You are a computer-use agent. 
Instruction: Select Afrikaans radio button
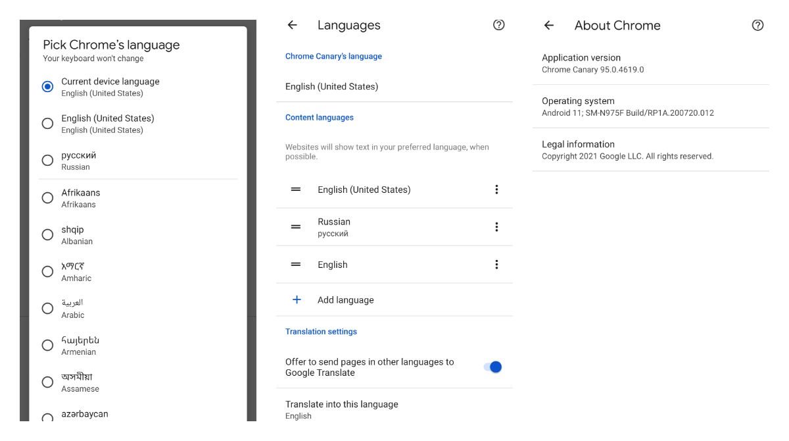point(47,197)
